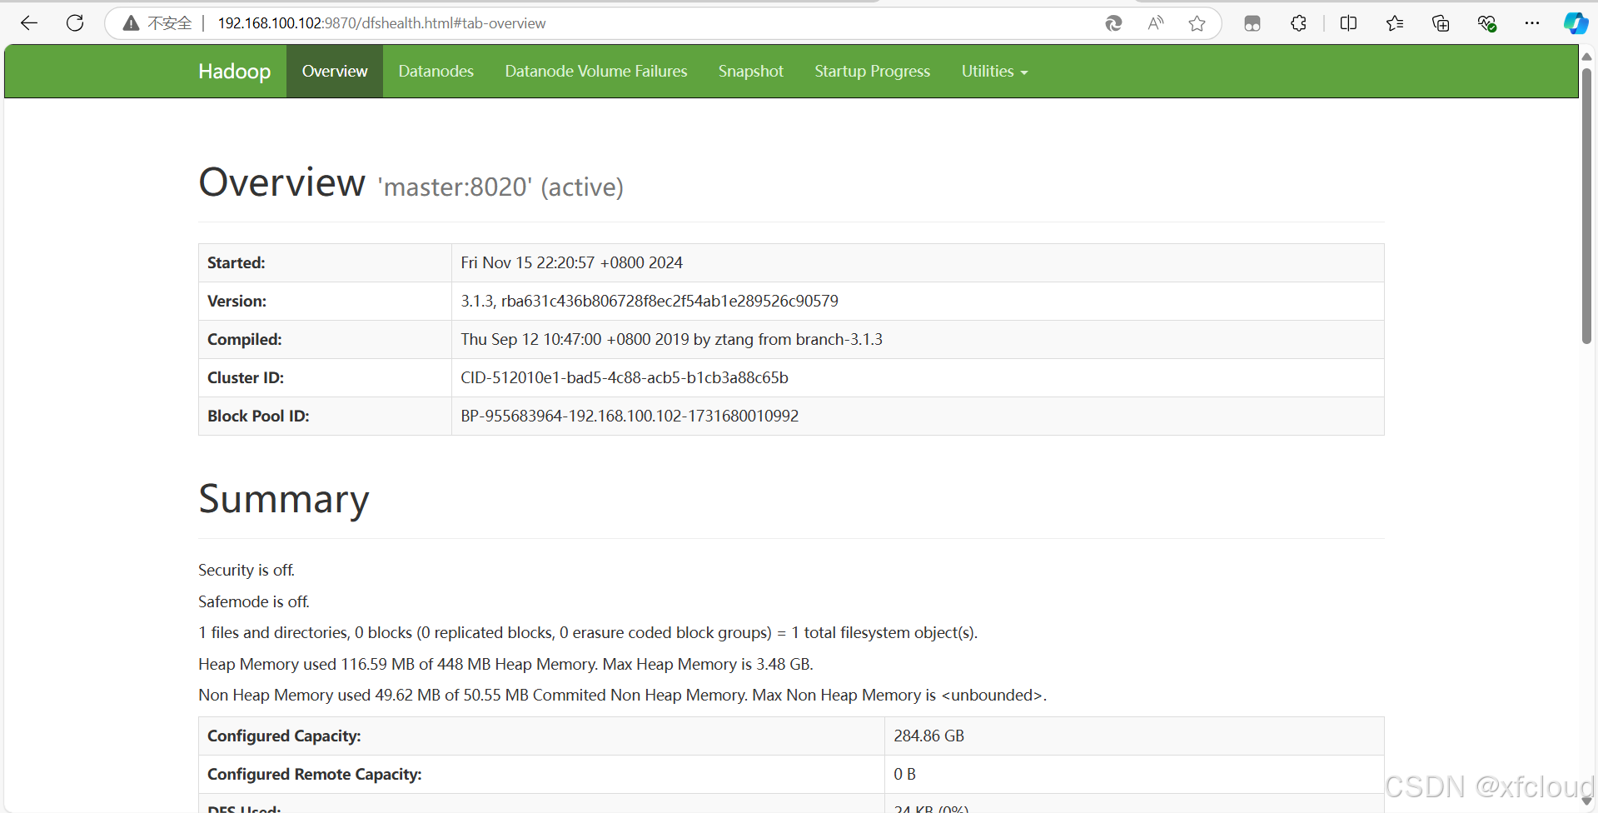The image size is (1598, 813).
Task: Open the browser essentials heart icon
Action: [x=1486, y=23]
